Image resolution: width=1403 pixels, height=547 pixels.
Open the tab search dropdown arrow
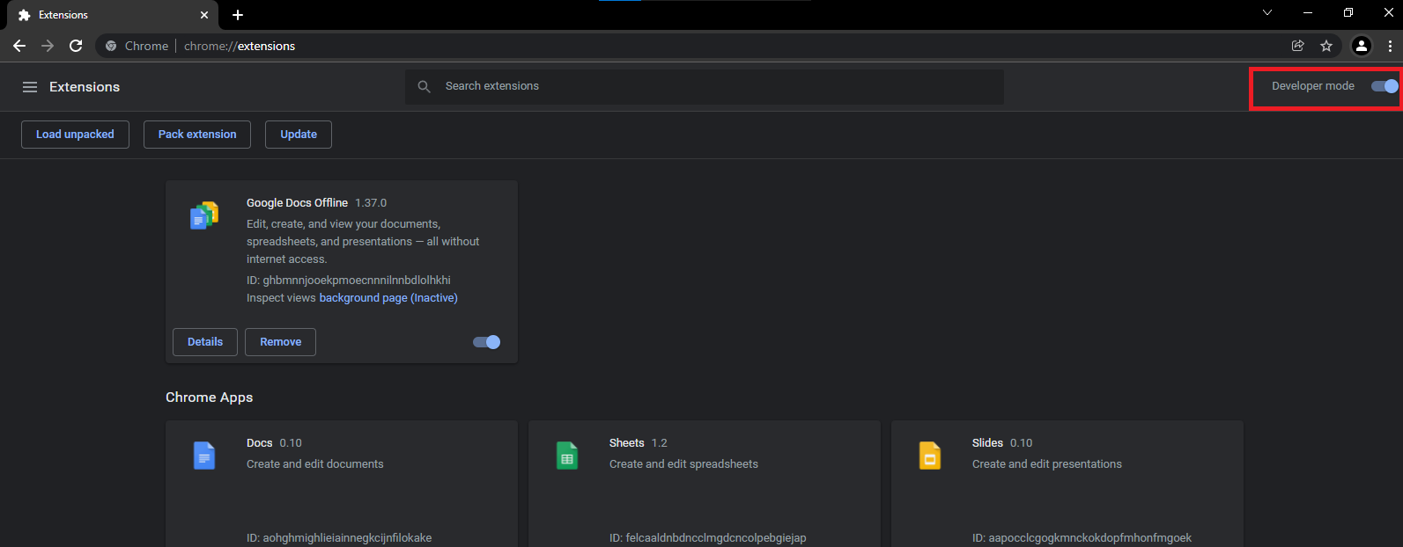(x=1266, y=13)
